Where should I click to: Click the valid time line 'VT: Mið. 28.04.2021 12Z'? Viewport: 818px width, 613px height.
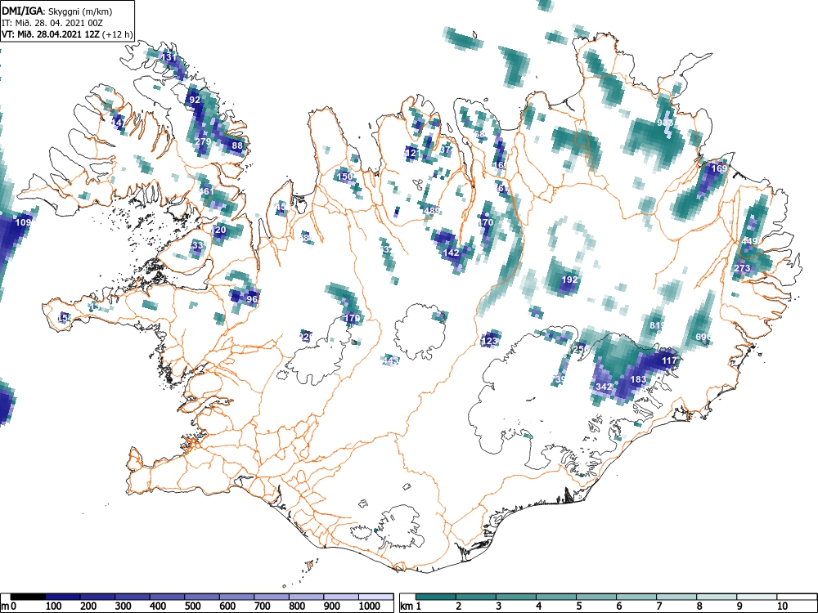click(x=52, y=35)
